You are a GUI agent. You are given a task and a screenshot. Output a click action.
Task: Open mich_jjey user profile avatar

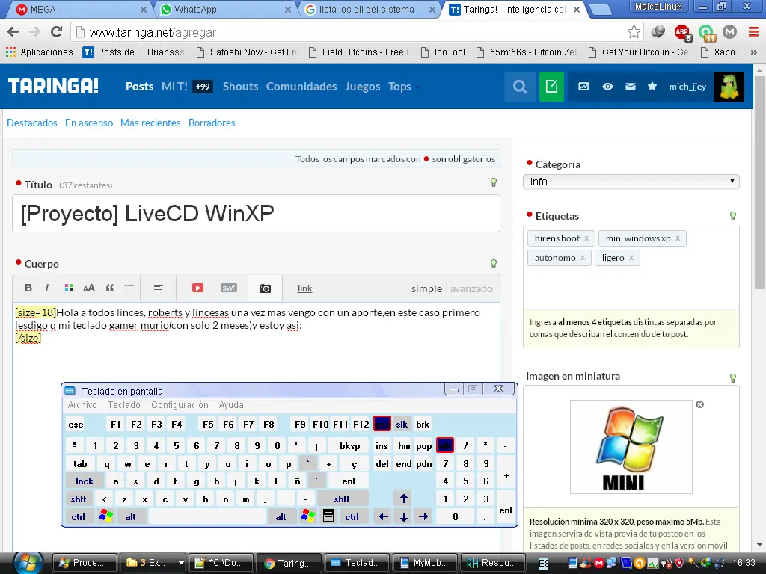[729, 87]
